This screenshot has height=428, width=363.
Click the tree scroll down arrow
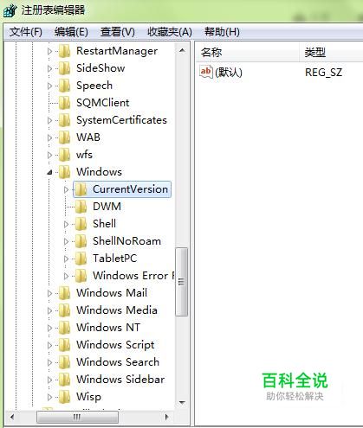coord(182,402)
